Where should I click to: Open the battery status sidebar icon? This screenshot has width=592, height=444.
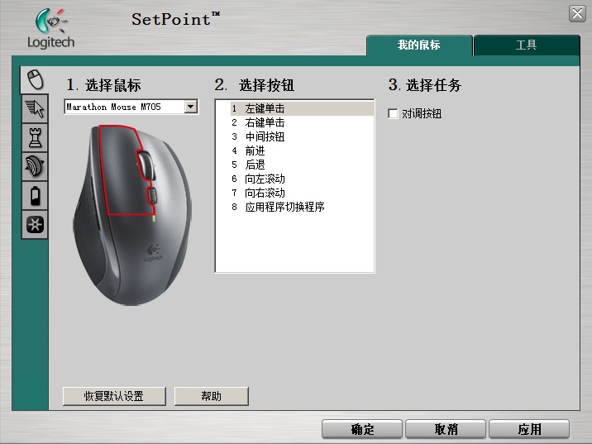click(34, 195)
